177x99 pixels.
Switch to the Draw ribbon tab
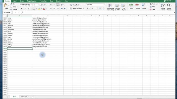click(x=22, y=1)
